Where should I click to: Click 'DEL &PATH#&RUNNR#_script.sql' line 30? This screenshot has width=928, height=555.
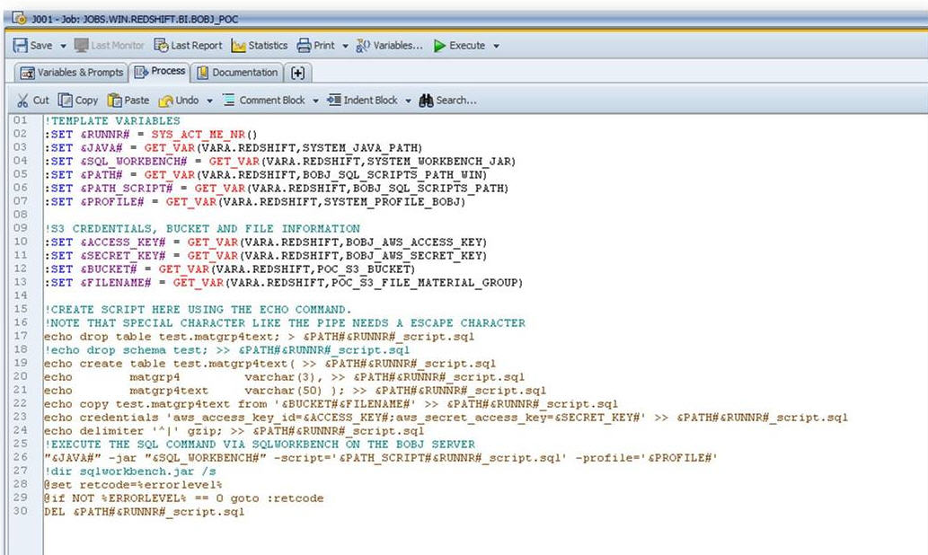[x=145, y=513]
